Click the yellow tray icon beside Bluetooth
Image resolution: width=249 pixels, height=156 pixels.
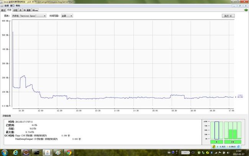[207, 153]
